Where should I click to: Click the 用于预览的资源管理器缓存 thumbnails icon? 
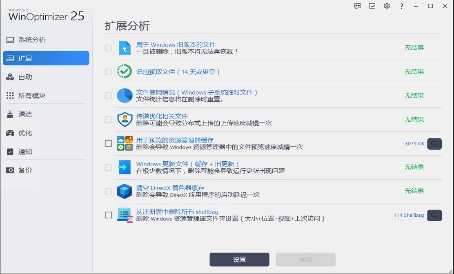click(x=125, y=143)
